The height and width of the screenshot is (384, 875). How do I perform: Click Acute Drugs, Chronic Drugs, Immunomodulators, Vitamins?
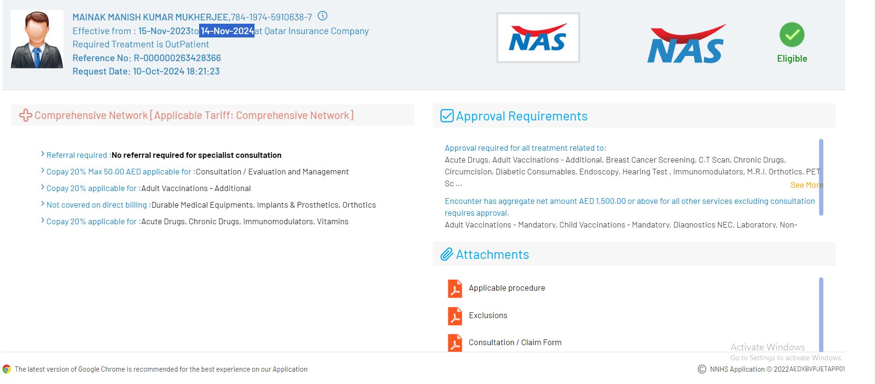point(245,221)
